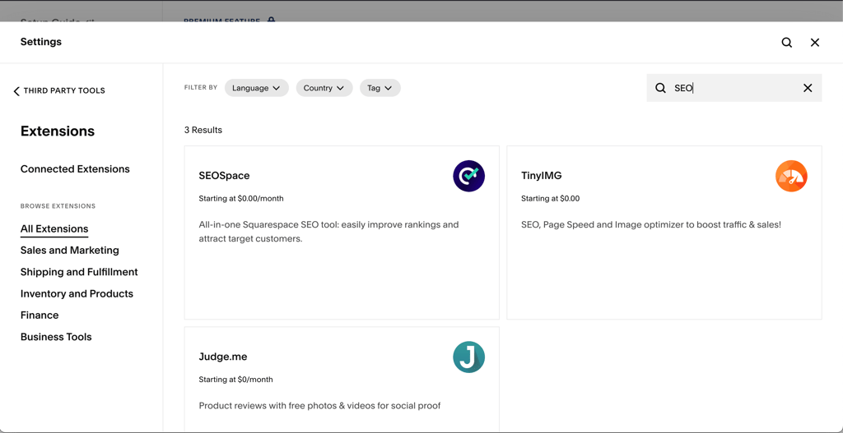
Task: Click the Extensions heading in sidebar
Action: coord(58,131)
